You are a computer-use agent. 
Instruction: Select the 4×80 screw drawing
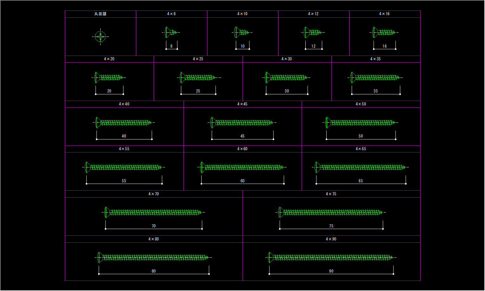[x=153, y=258]
